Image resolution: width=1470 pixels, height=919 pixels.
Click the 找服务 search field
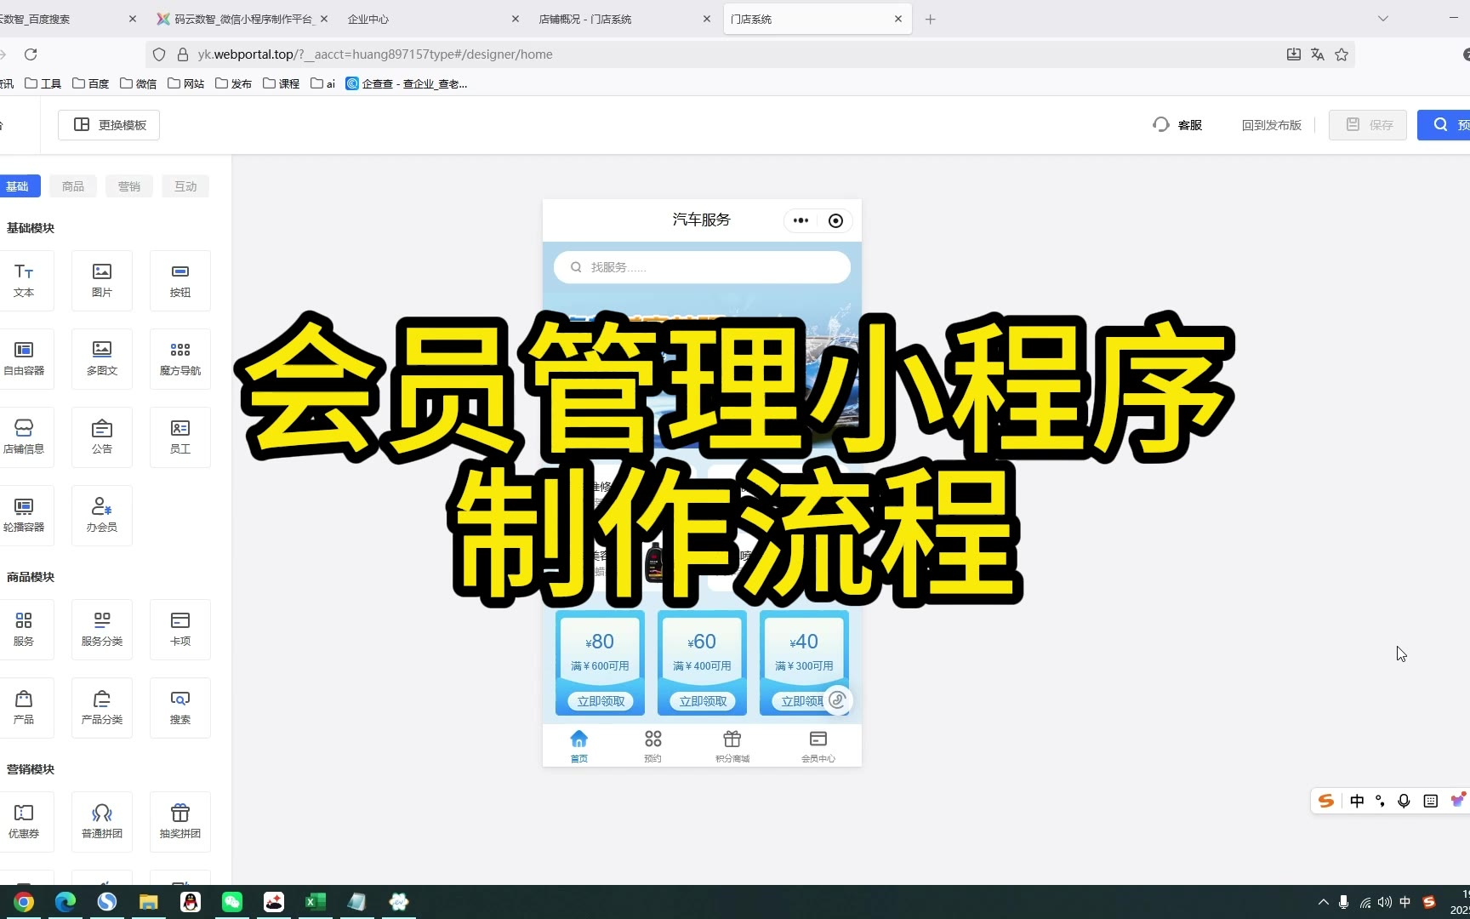pos(702,267)
